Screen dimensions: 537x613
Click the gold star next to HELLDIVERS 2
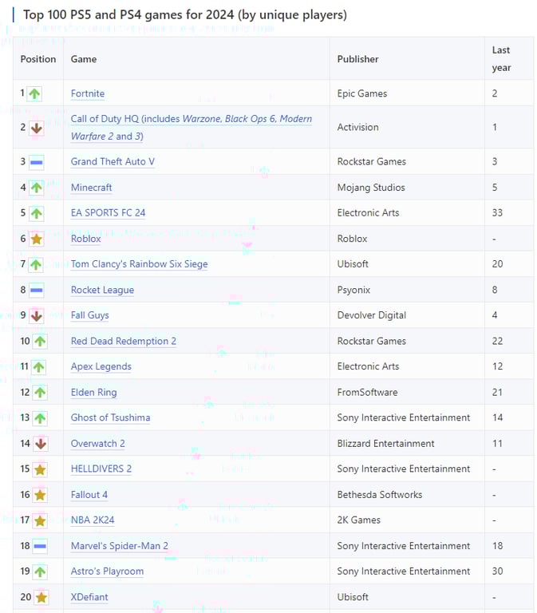[40, 469]
